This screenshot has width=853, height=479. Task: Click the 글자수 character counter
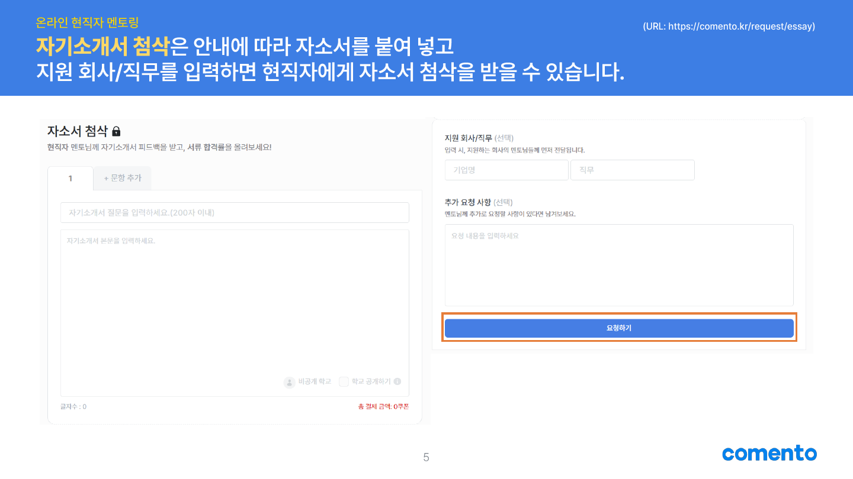(x=73, y=407)
